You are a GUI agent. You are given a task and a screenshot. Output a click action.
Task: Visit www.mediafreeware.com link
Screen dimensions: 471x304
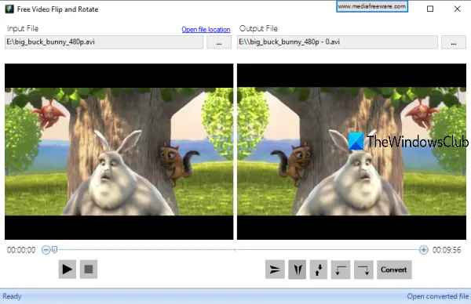coord(372,6)
